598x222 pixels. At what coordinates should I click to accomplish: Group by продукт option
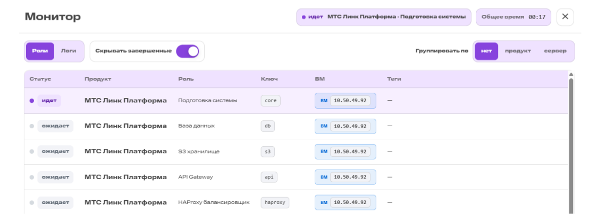pos(518,51)
